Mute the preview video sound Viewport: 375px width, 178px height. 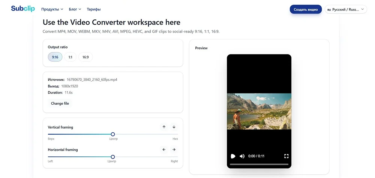[x=242, y=156]
